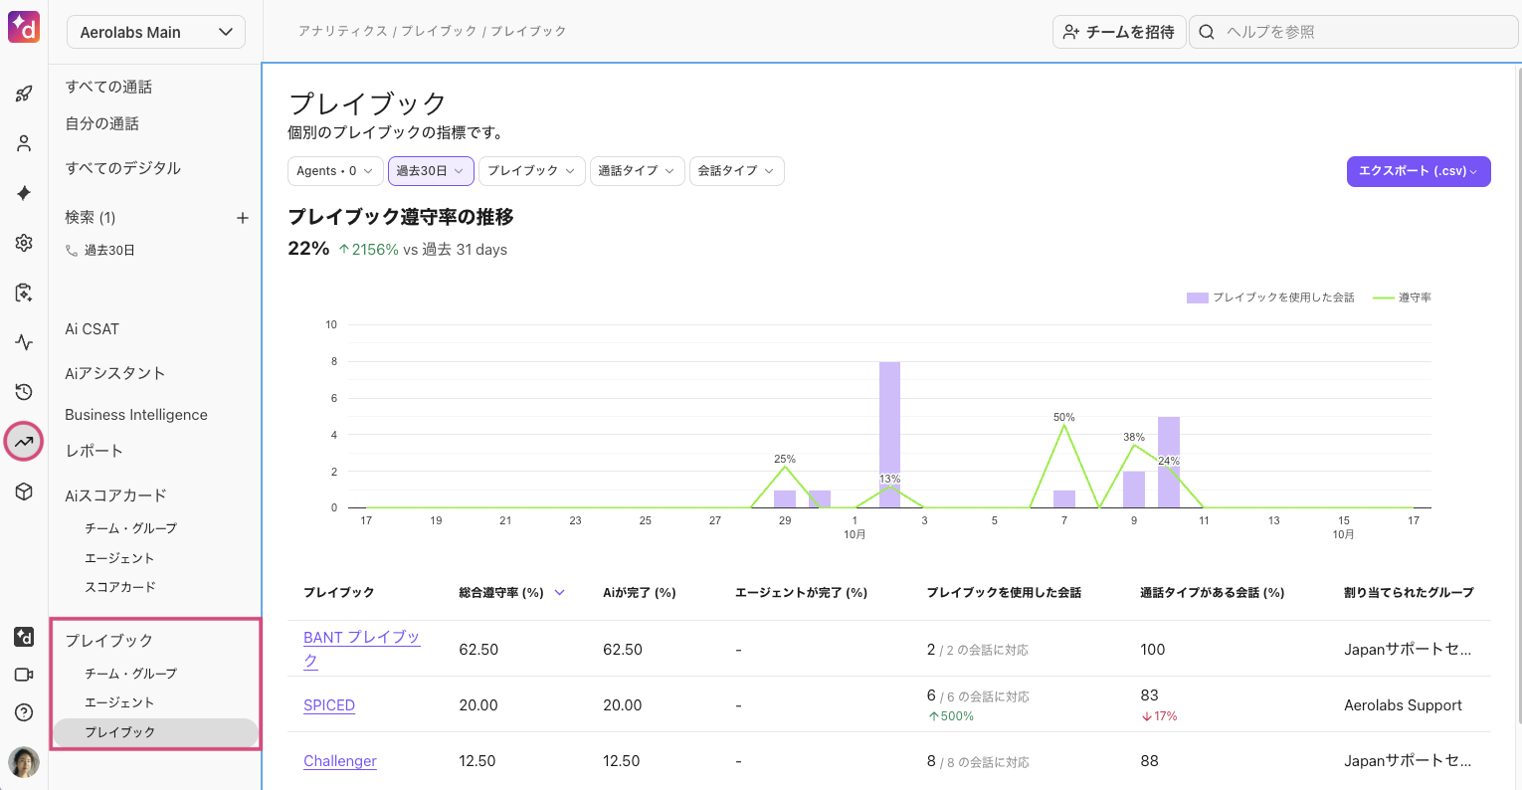The image size is (1522, 790).
Task: Click the history clock icon
Action: pos(24,392)
